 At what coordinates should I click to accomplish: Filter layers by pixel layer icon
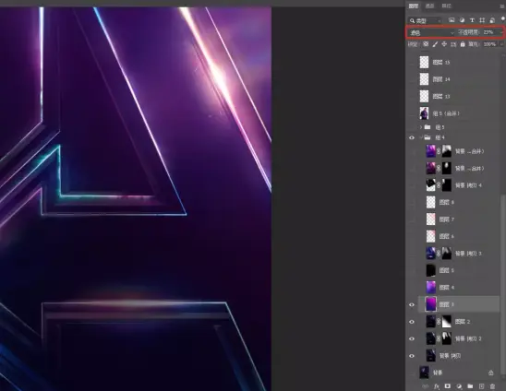pyautogui.click(x=452, y=20)
